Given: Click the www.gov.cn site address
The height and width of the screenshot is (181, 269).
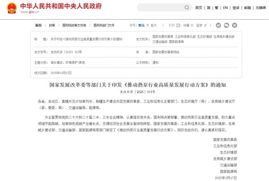Looking at the screenshot, I should (x=30, y=12).
